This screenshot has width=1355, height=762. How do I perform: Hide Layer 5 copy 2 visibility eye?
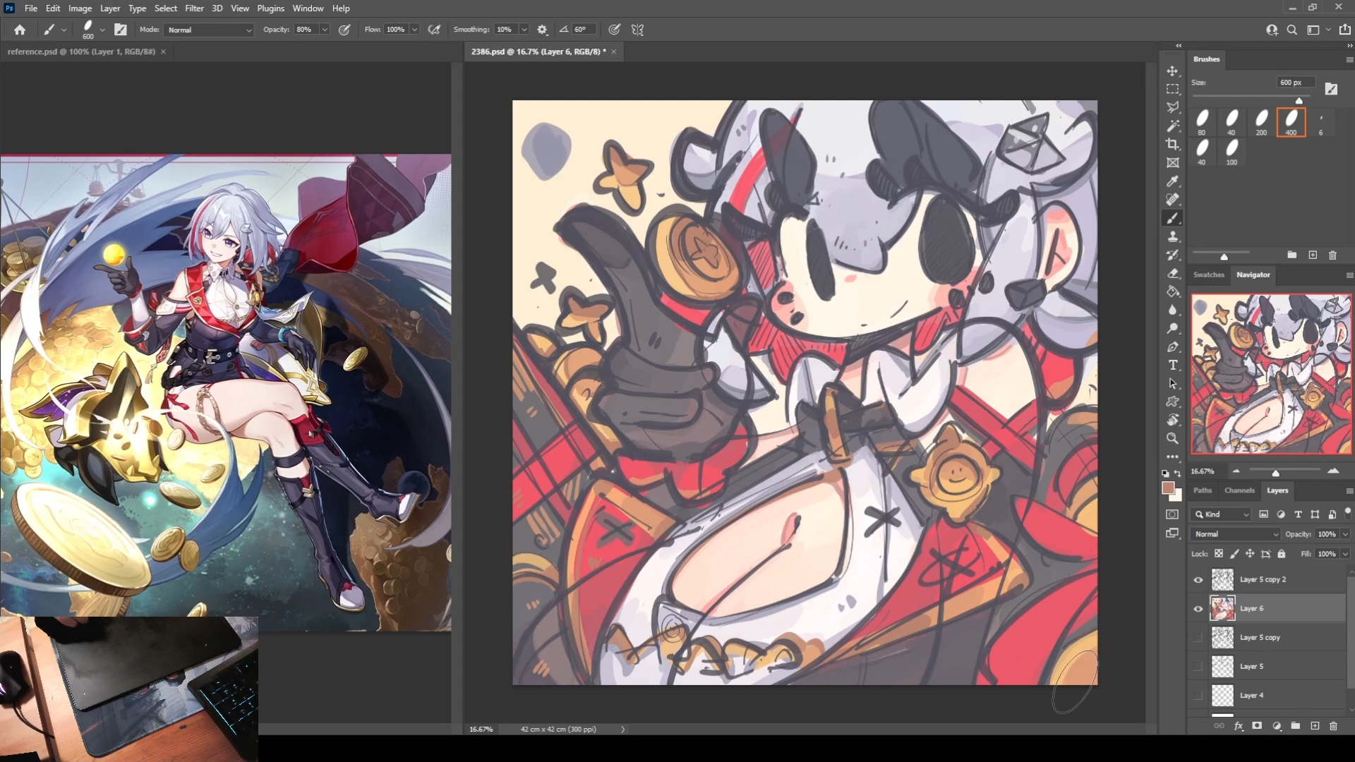tap(1198, 580)
